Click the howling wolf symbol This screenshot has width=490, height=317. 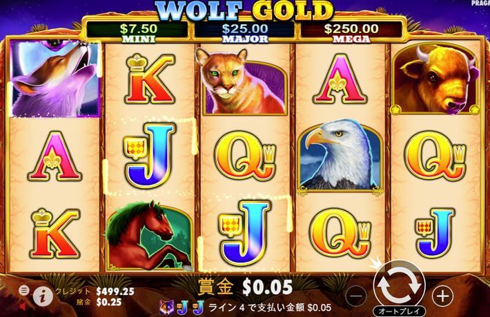[55, 79]
